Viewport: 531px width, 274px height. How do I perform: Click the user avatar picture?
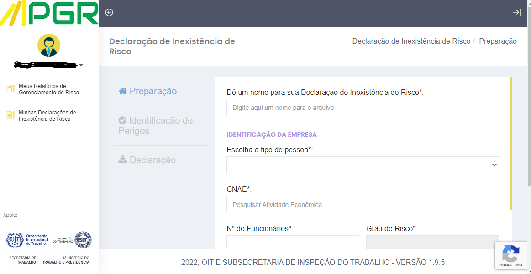49,45
